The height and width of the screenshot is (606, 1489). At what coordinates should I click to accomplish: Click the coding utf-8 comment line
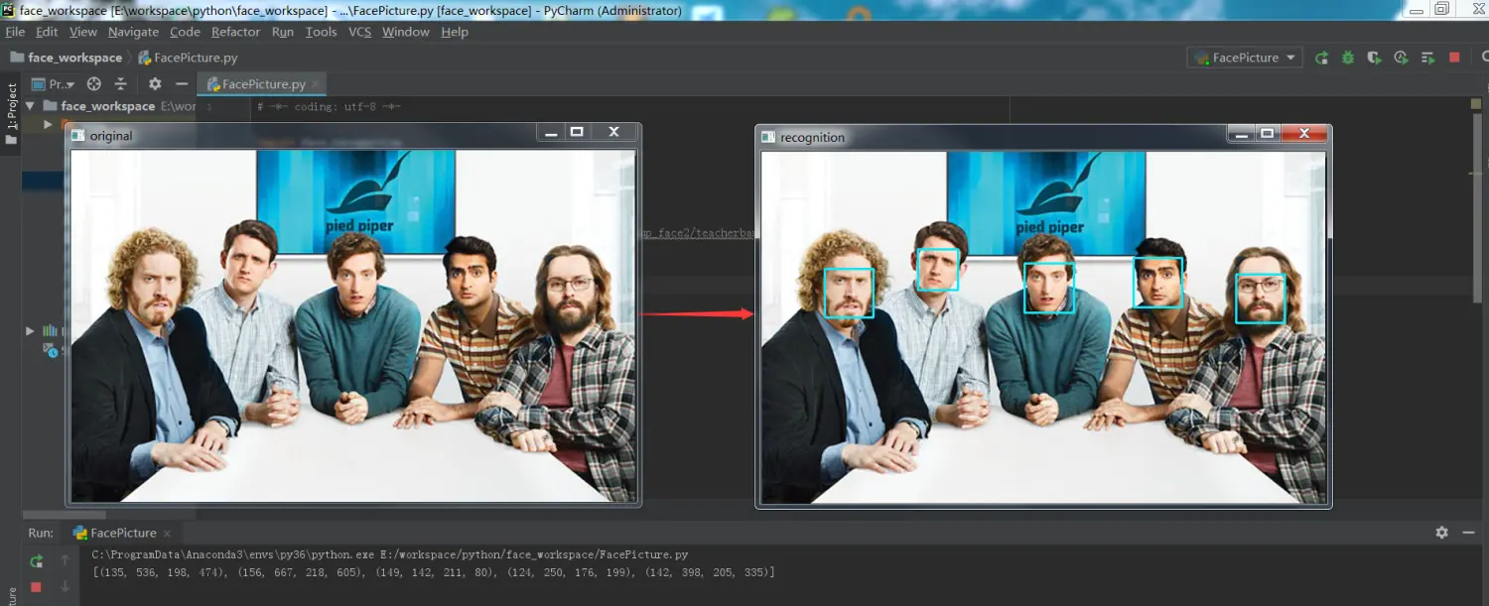click(x=329, y=106)
